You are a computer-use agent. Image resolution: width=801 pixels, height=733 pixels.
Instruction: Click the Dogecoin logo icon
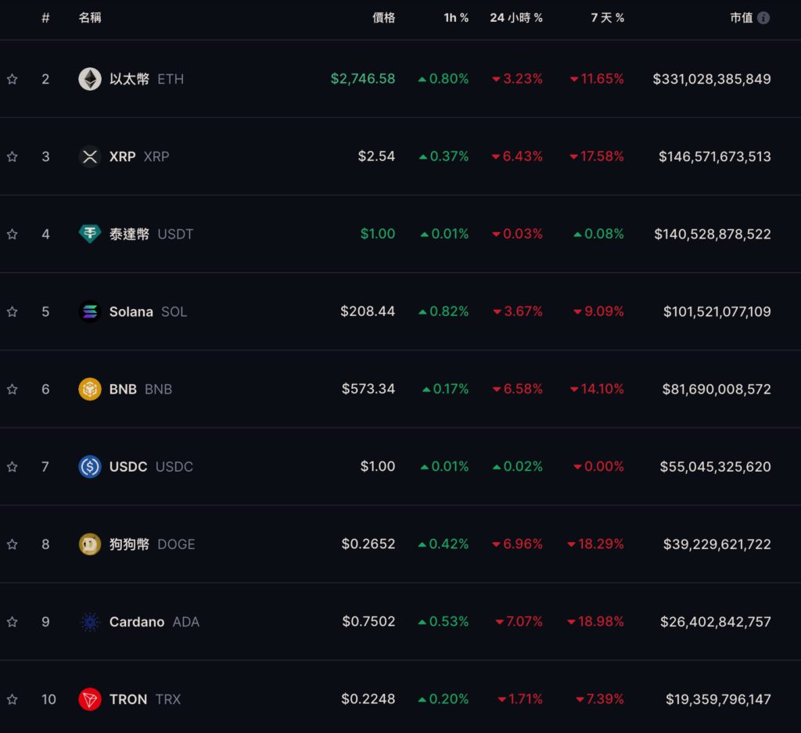pyautogui.click(x=90, y=544)
